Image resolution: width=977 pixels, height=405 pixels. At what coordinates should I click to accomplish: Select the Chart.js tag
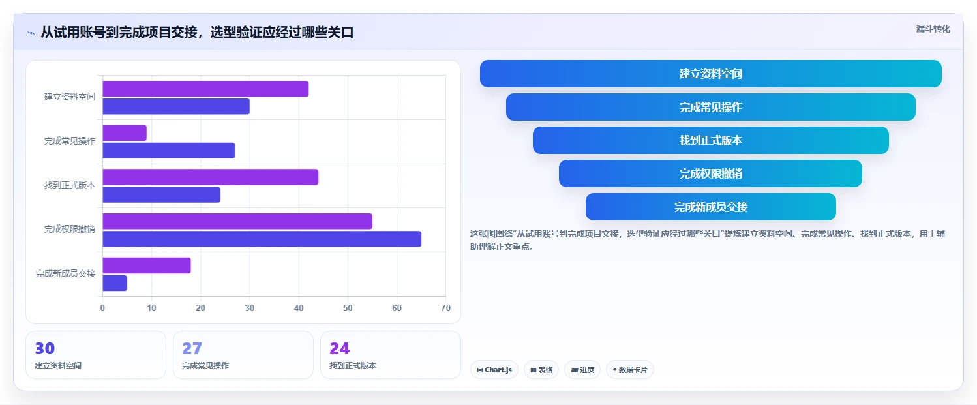(494, 370)
